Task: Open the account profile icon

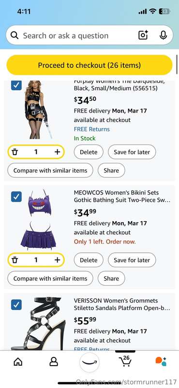Action: click(54, 362)
